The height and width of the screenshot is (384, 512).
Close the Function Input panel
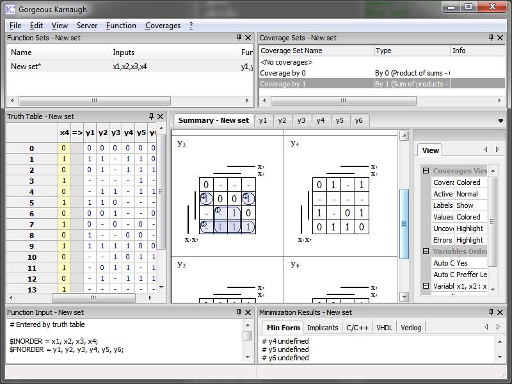click(248, 312)
